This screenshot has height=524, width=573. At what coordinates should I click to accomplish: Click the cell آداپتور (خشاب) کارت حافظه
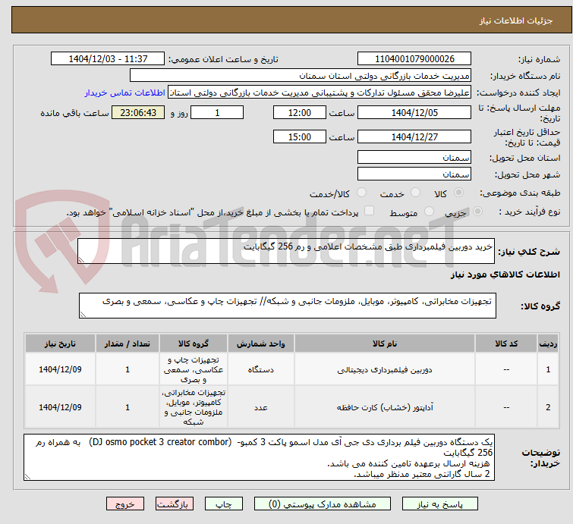click(x=385, y=407)
